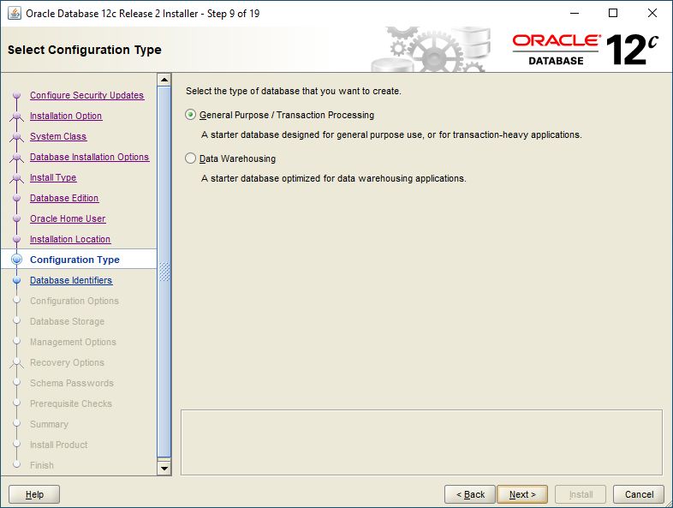This screenshot has height=508, width=673.
Task: Click the Database Installation Options step marker
Action: tap(17, 157)
